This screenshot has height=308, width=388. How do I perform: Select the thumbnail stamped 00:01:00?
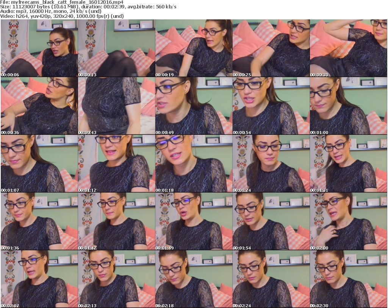point(349,106)
